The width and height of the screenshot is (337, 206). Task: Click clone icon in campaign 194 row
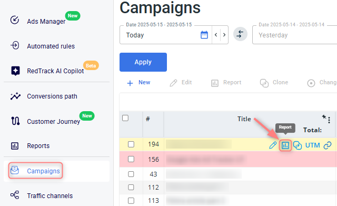pyautogui.click(x=298, y=145)
